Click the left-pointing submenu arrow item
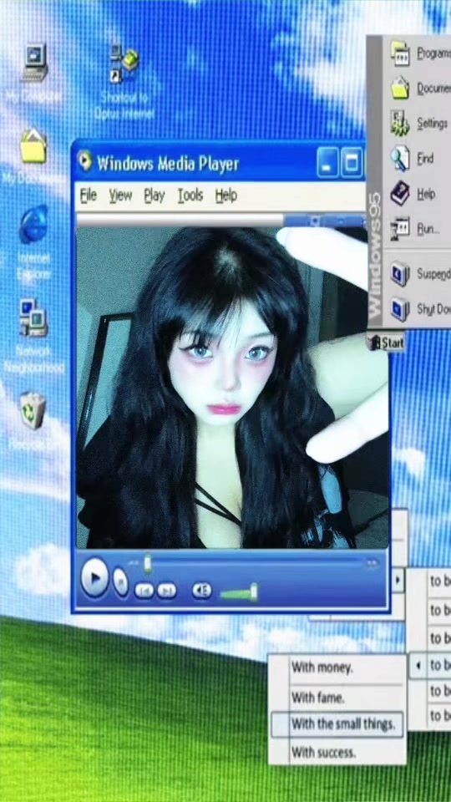The width and height of the screenshot is (451, 802). tap(431, 665)
